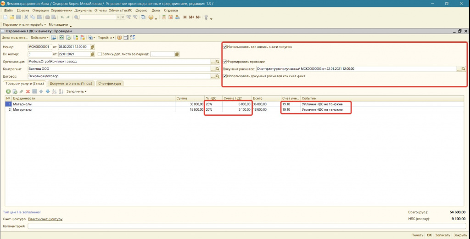
Task: Click the Cut scissors icon
Action: click(26, 17)
